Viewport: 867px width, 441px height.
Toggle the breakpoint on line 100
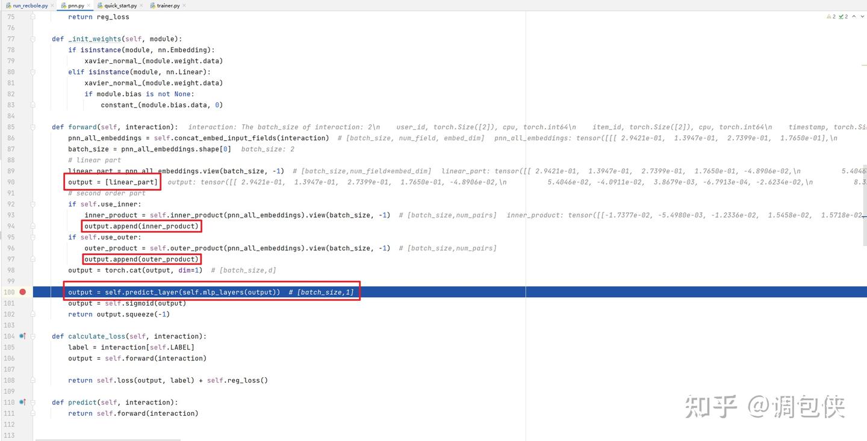click(x=23, y=292)
